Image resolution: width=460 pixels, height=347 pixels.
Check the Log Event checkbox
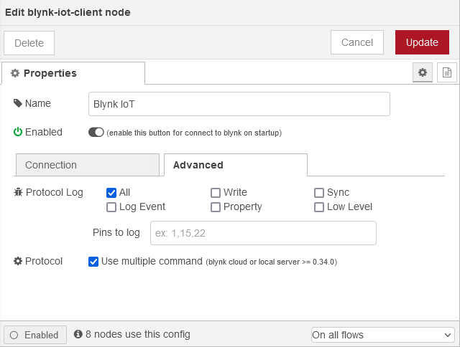(x=111, y=207)
